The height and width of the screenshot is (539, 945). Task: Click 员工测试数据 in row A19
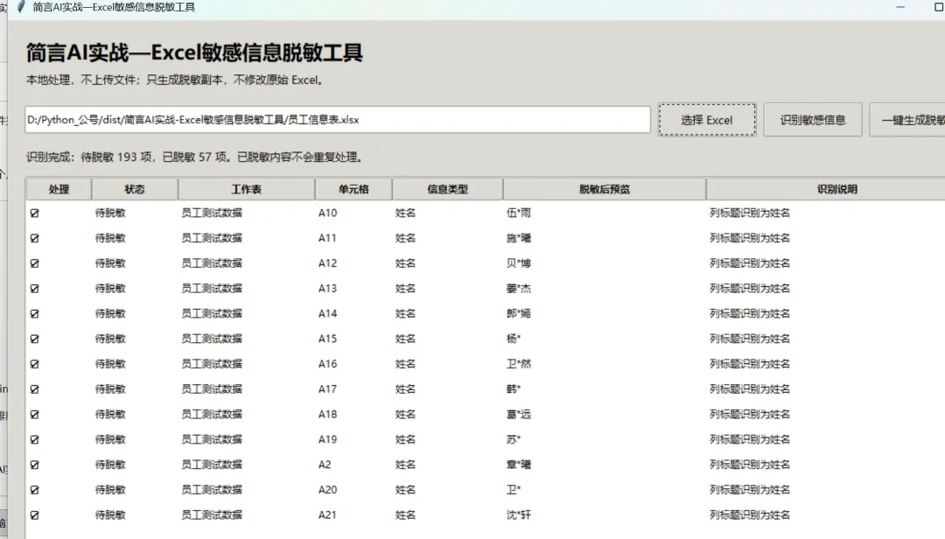point(212,439)
